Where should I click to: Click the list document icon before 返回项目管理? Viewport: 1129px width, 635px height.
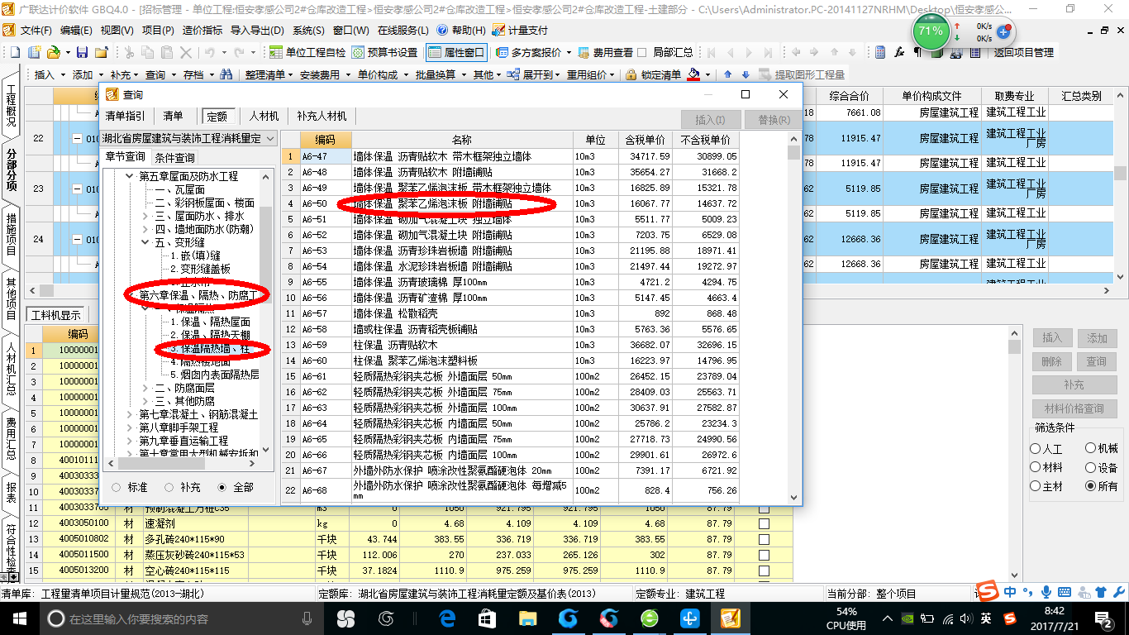click(975, 52)
